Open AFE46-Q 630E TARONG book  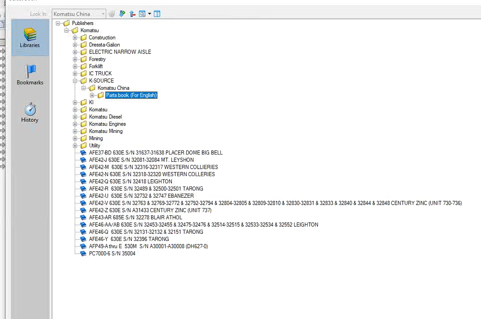146,232
